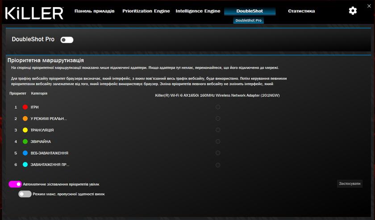Enable max bandwidth mode toggle
This screenshot has width=375, height=220.
point(25,194)
